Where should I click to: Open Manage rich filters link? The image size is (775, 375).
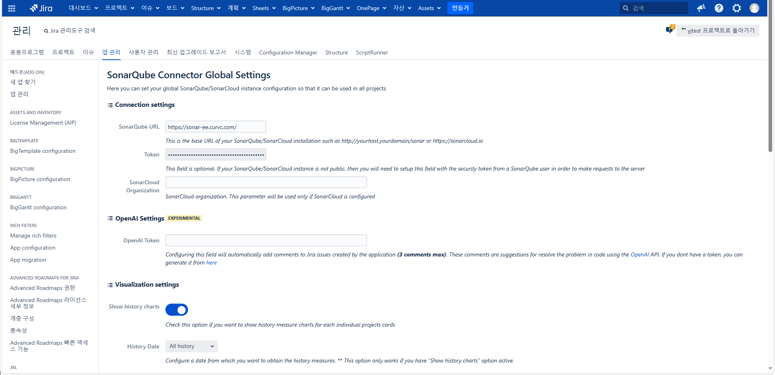(33, 235)
